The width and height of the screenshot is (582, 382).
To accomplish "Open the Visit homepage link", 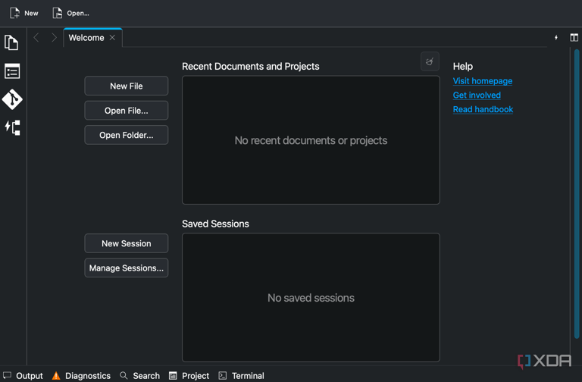I will click(x=483, y=81).
